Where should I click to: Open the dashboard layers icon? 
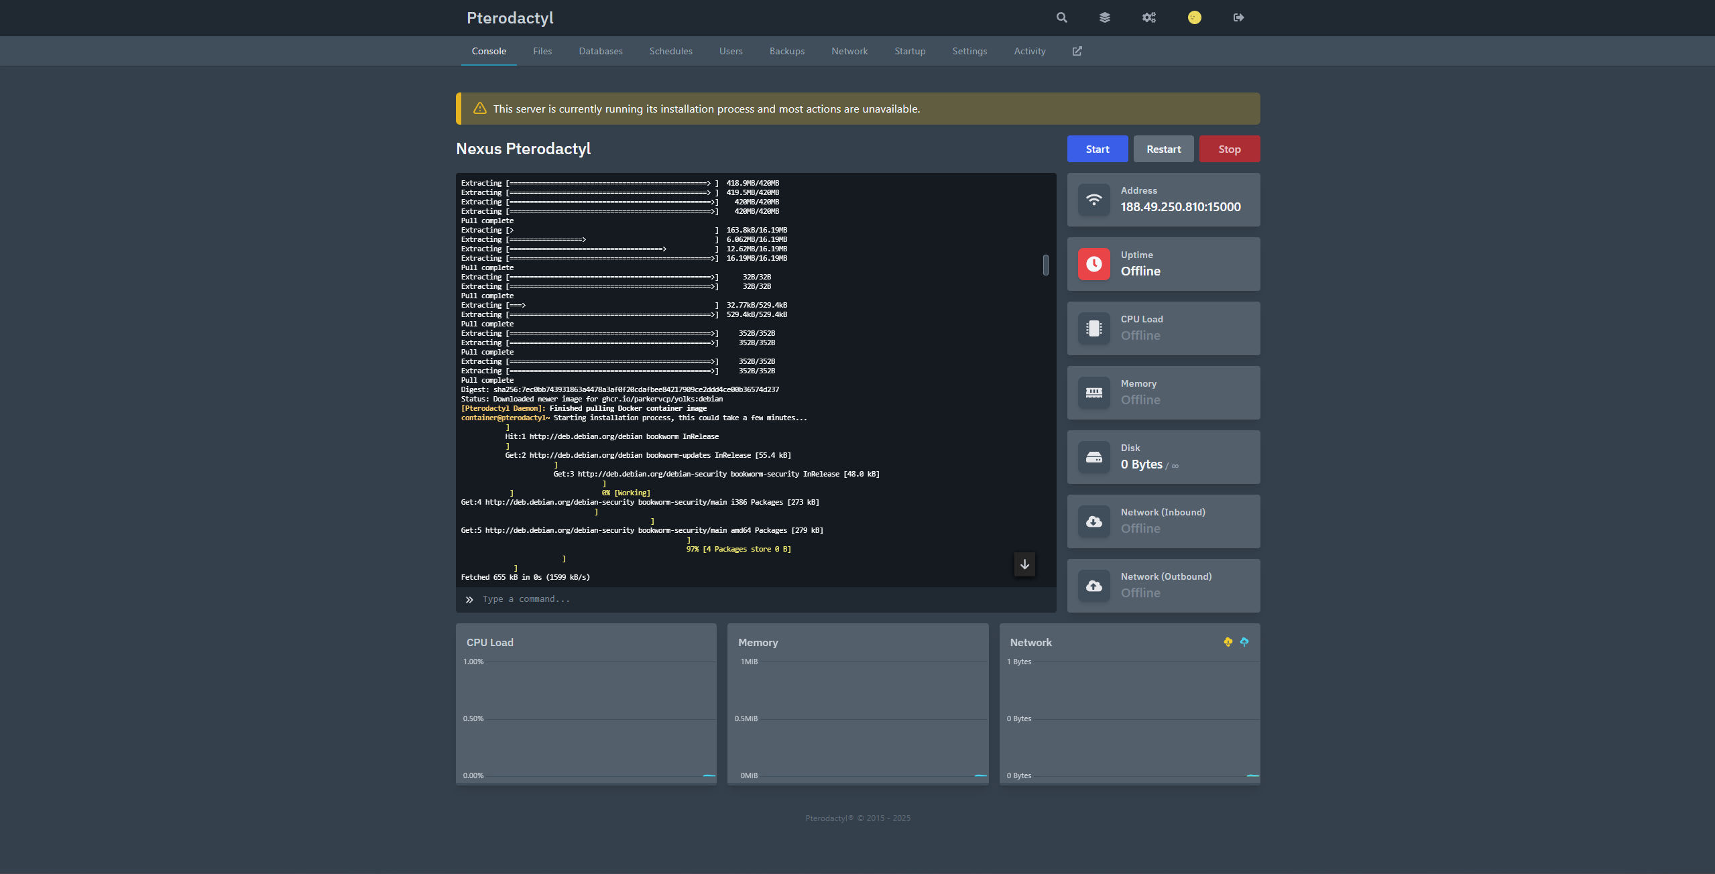point(1105,17)
